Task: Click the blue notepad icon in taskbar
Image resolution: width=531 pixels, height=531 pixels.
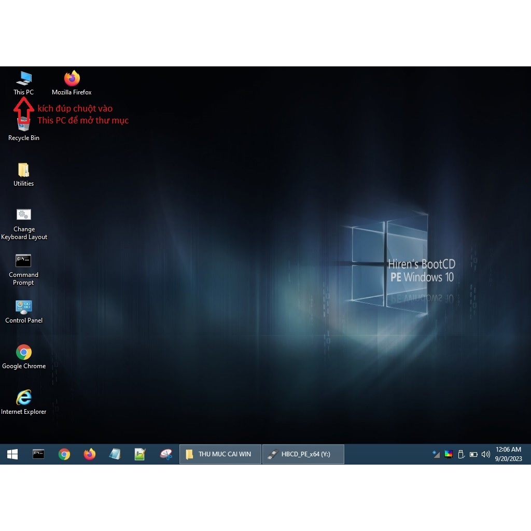Action: [115, 454]
